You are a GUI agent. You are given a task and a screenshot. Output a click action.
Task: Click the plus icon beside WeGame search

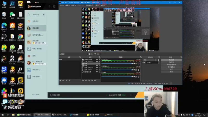43,15
